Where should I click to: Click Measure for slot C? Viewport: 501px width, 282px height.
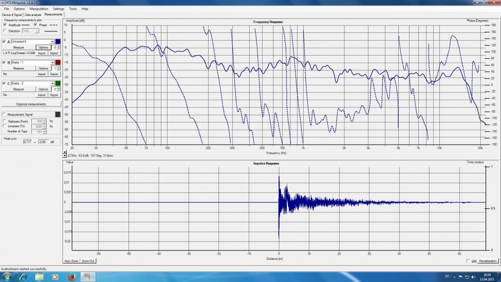click(18, 90)
